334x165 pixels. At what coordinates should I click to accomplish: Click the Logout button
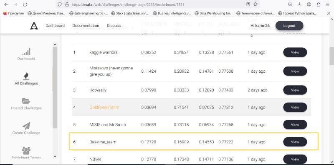[x=289, y=26]
